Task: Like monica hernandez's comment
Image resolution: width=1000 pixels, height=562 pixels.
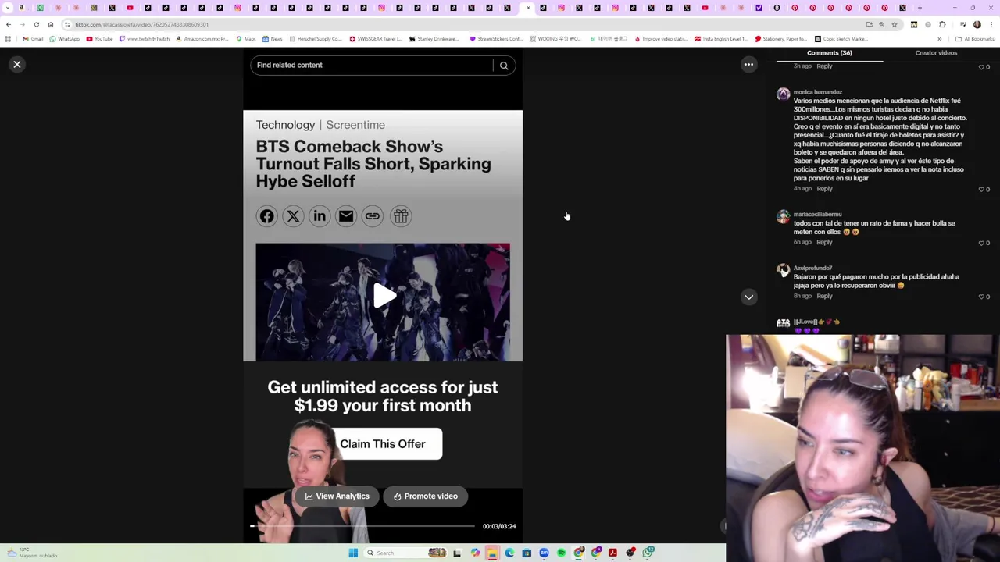Action: (x=982, y=190)
